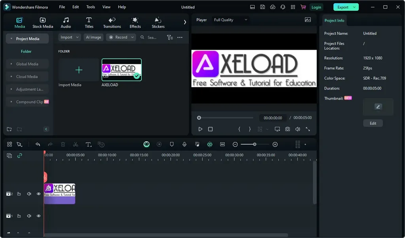The image size is (405, 238).
Task: Select the AXELOAD media thumbnail
Action: tap(122, 70)
